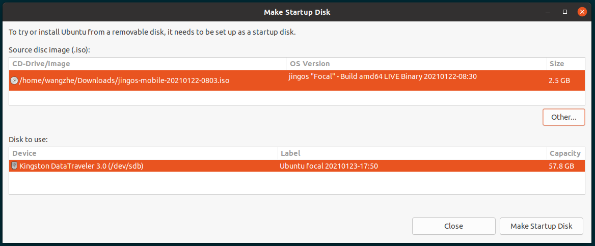Image resolution: width=595 pixels, height=246 pixels.
Task: Click the OS Version column header
Action: click(310, 64)
